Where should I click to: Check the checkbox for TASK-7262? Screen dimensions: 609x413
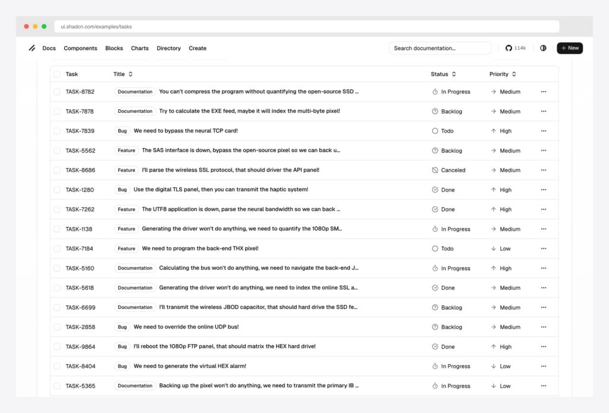57,209
